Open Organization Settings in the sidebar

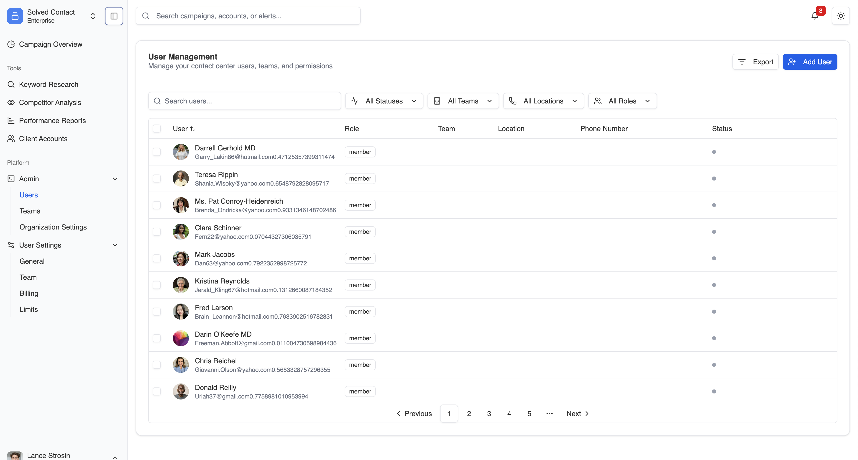pos(53,227)
